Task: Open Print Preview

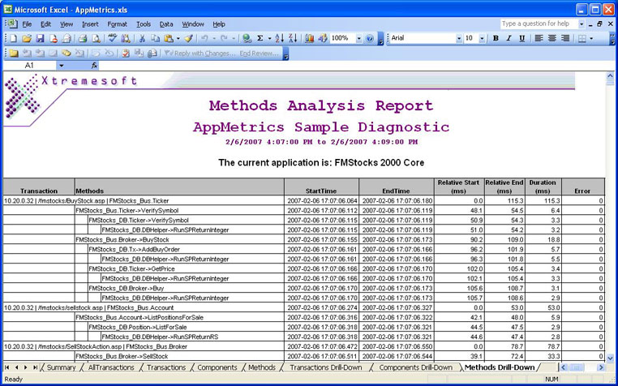Action: pyautogui.click(x=96, y=38)
